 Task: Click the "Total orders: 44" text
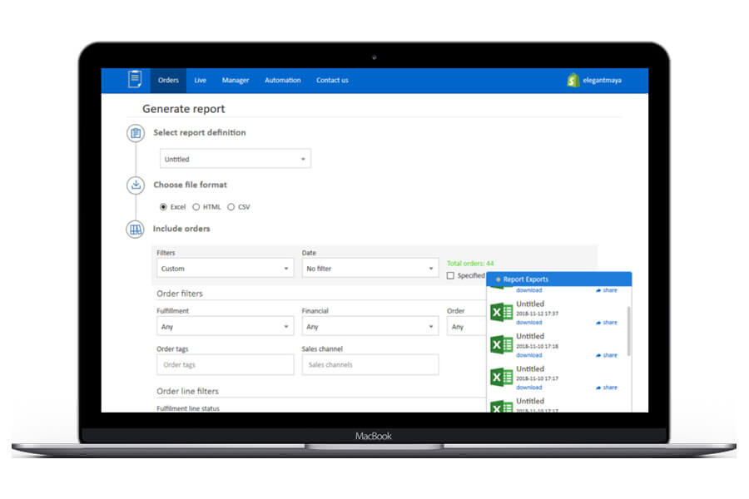[x=470, y=263]
